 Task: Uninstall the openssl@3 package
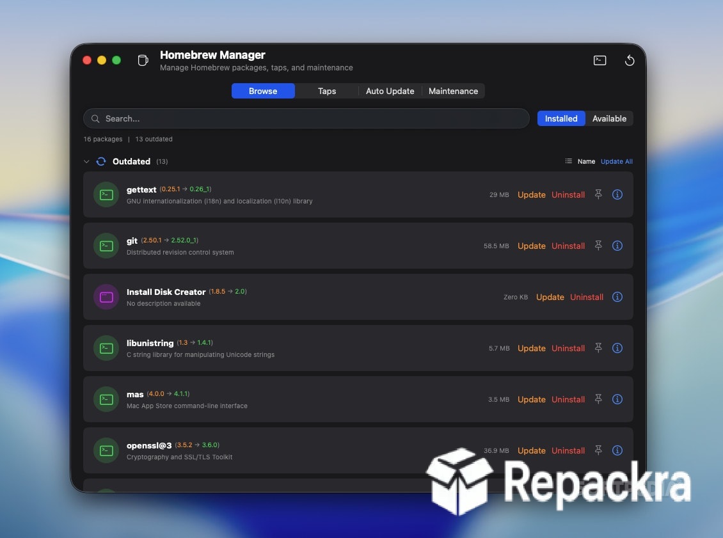click(x=568, y=450)
